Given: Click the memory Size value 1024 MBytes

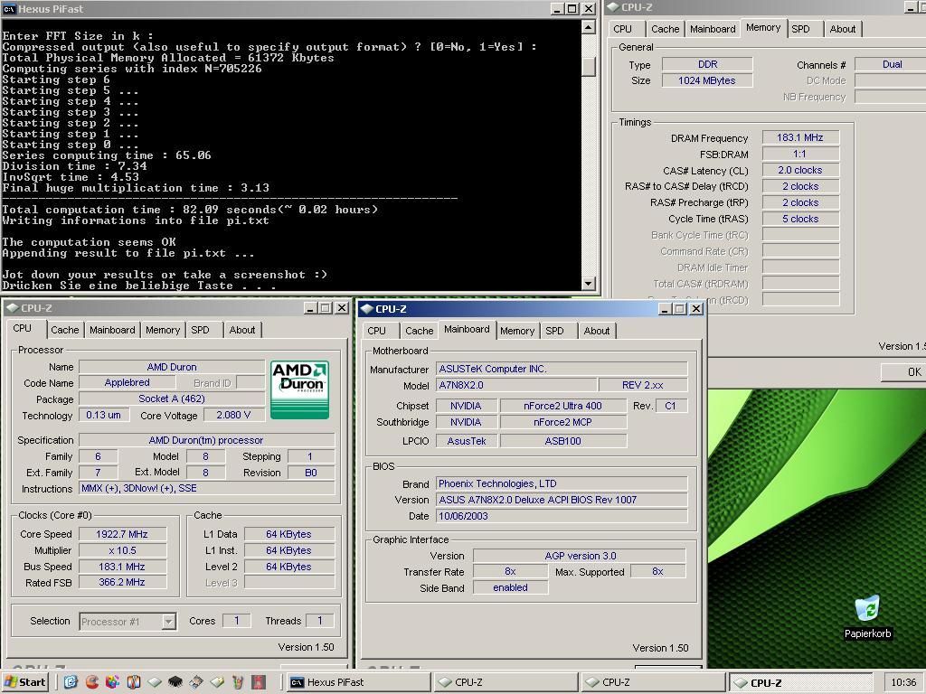Looking at the screenshot, I should pyautogui.click(x=707, y=80).
